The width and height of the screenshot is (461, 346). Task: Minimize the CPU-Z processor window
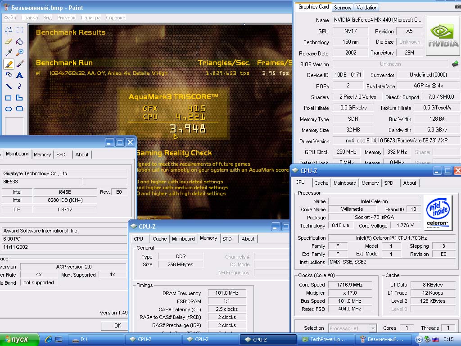pos(437,171)
